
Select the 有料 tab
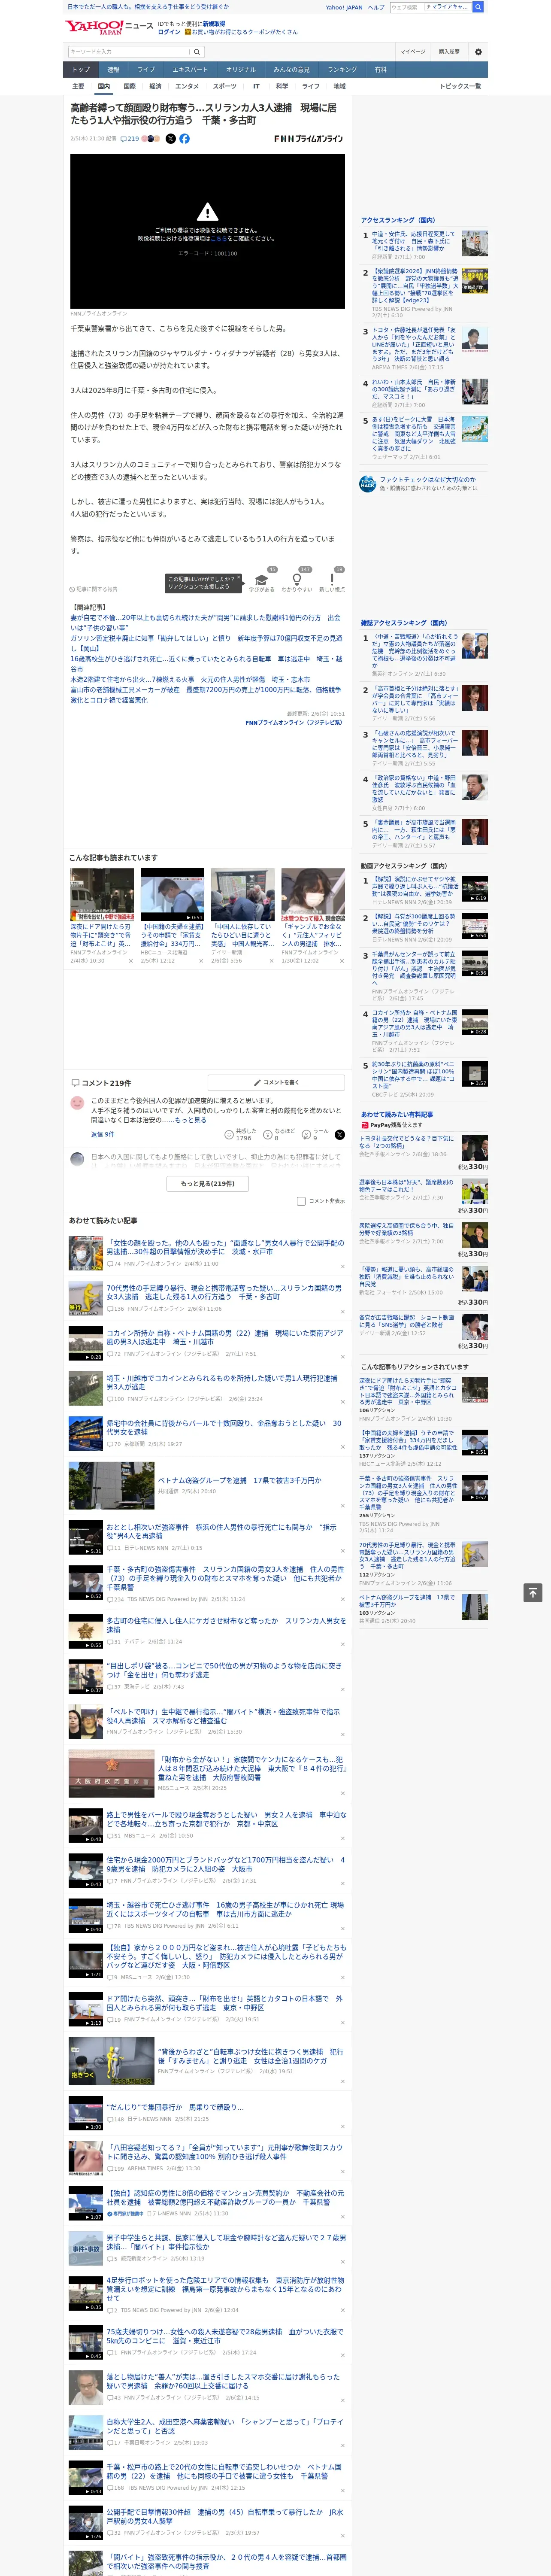pos(380,70)
